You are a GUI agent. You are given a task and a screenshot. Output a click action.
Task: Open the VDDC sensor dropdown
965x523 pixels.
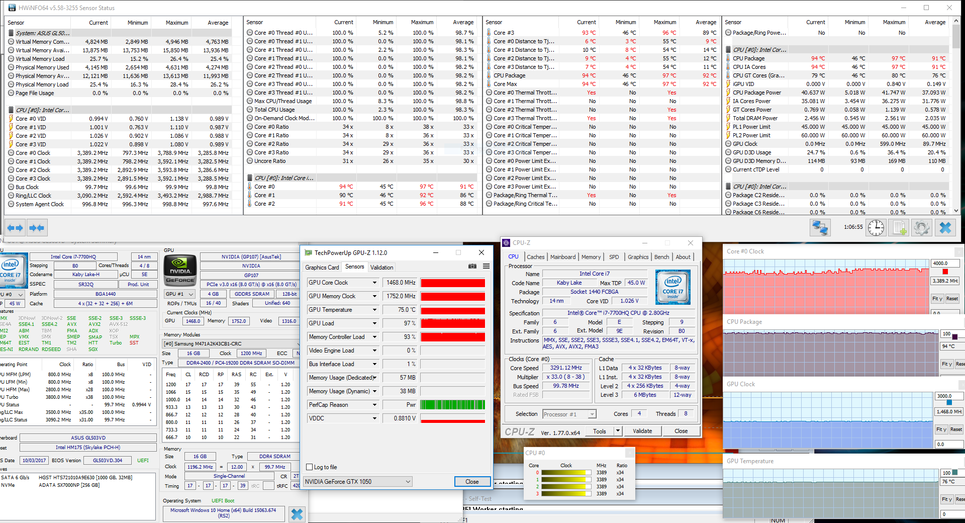(x=374, y=418)
